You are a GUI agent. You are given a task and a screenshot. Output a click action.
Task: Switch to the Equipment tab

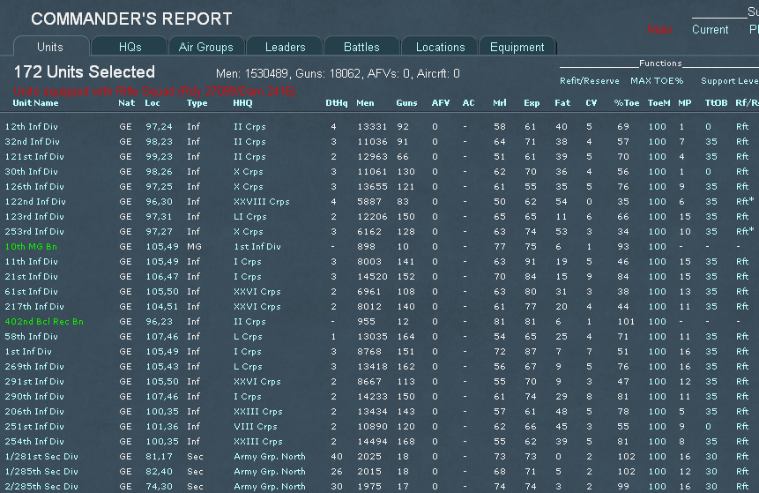(x=517, y=47)
